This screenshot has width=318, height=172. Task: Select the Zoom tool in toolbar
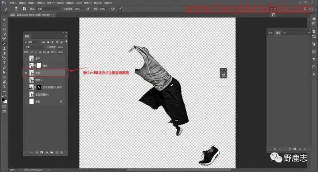pyautogui.click(x=4, y=87)
